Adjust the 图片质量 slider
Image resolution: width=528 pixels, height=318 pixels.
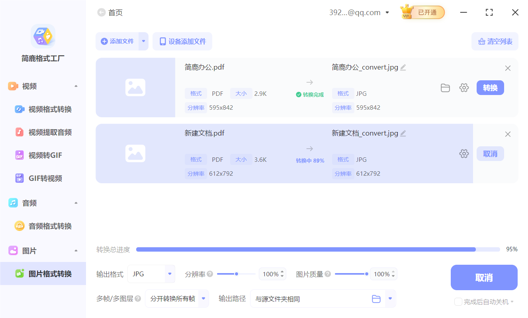351,273
